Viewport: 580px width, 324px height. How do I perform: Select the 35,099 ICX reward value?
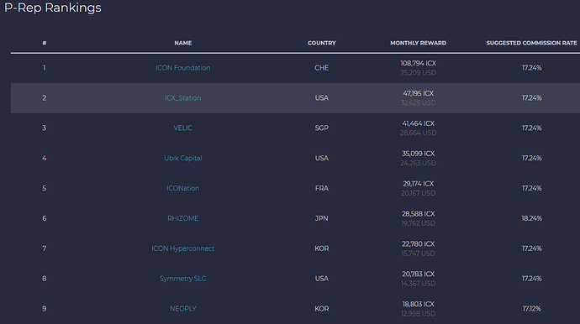[x=418, y=154]
